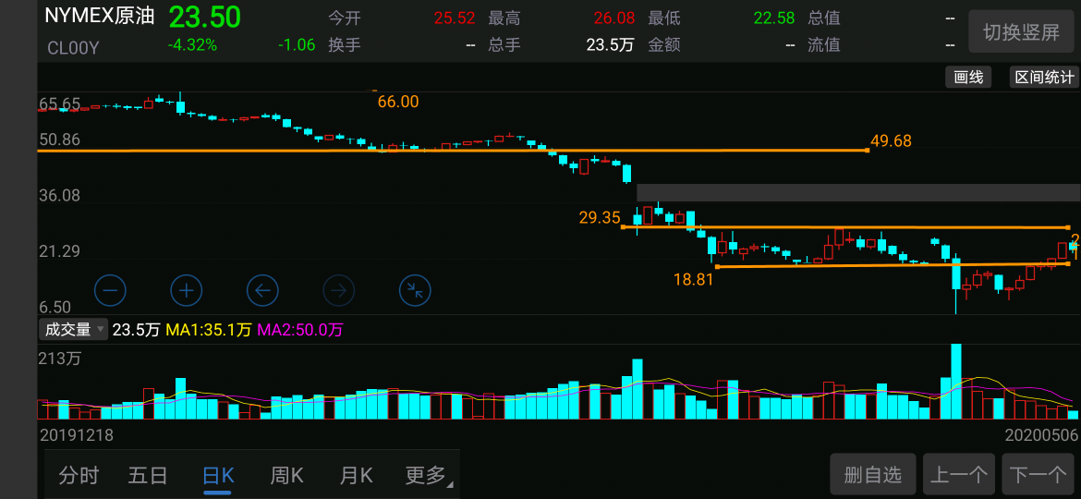Viewport: 1081px width, 499px height.
Task: Open 区间统计 range statistics
Action: pos(1044,78)
